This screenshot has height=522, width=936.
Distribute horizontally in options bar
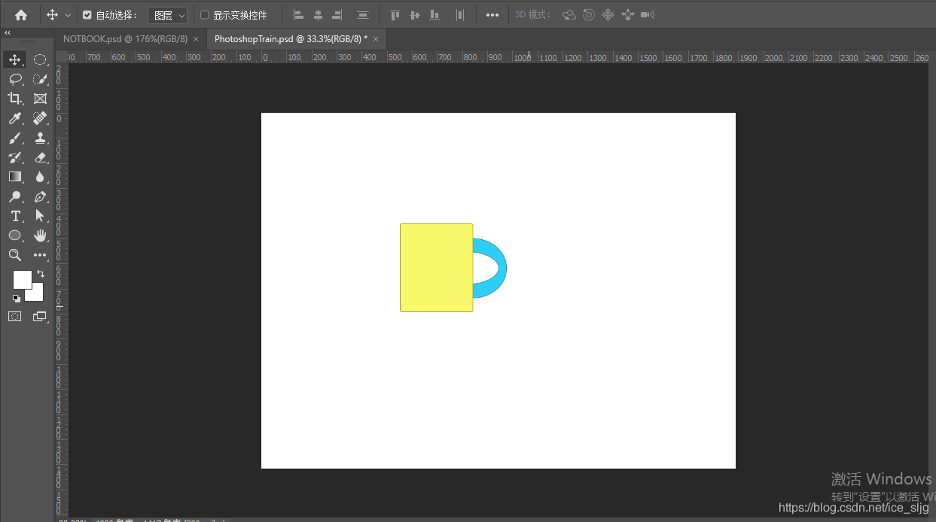click(x=460, y=14)
